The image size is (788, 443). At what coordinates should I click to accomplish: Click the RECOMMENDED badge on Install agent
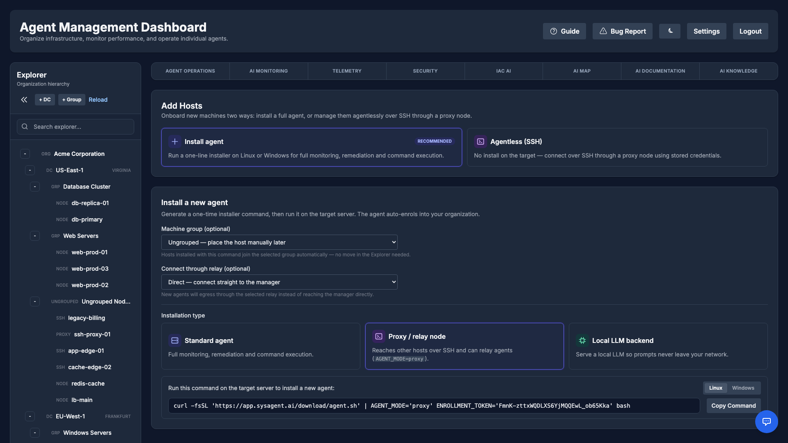click(x=435, y=141)
